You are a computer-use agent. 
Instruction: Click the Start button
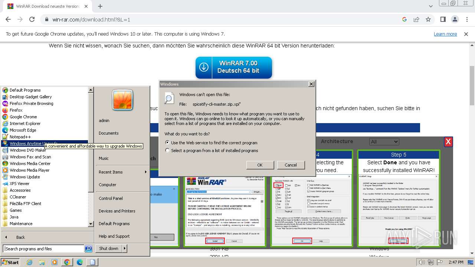10,262
